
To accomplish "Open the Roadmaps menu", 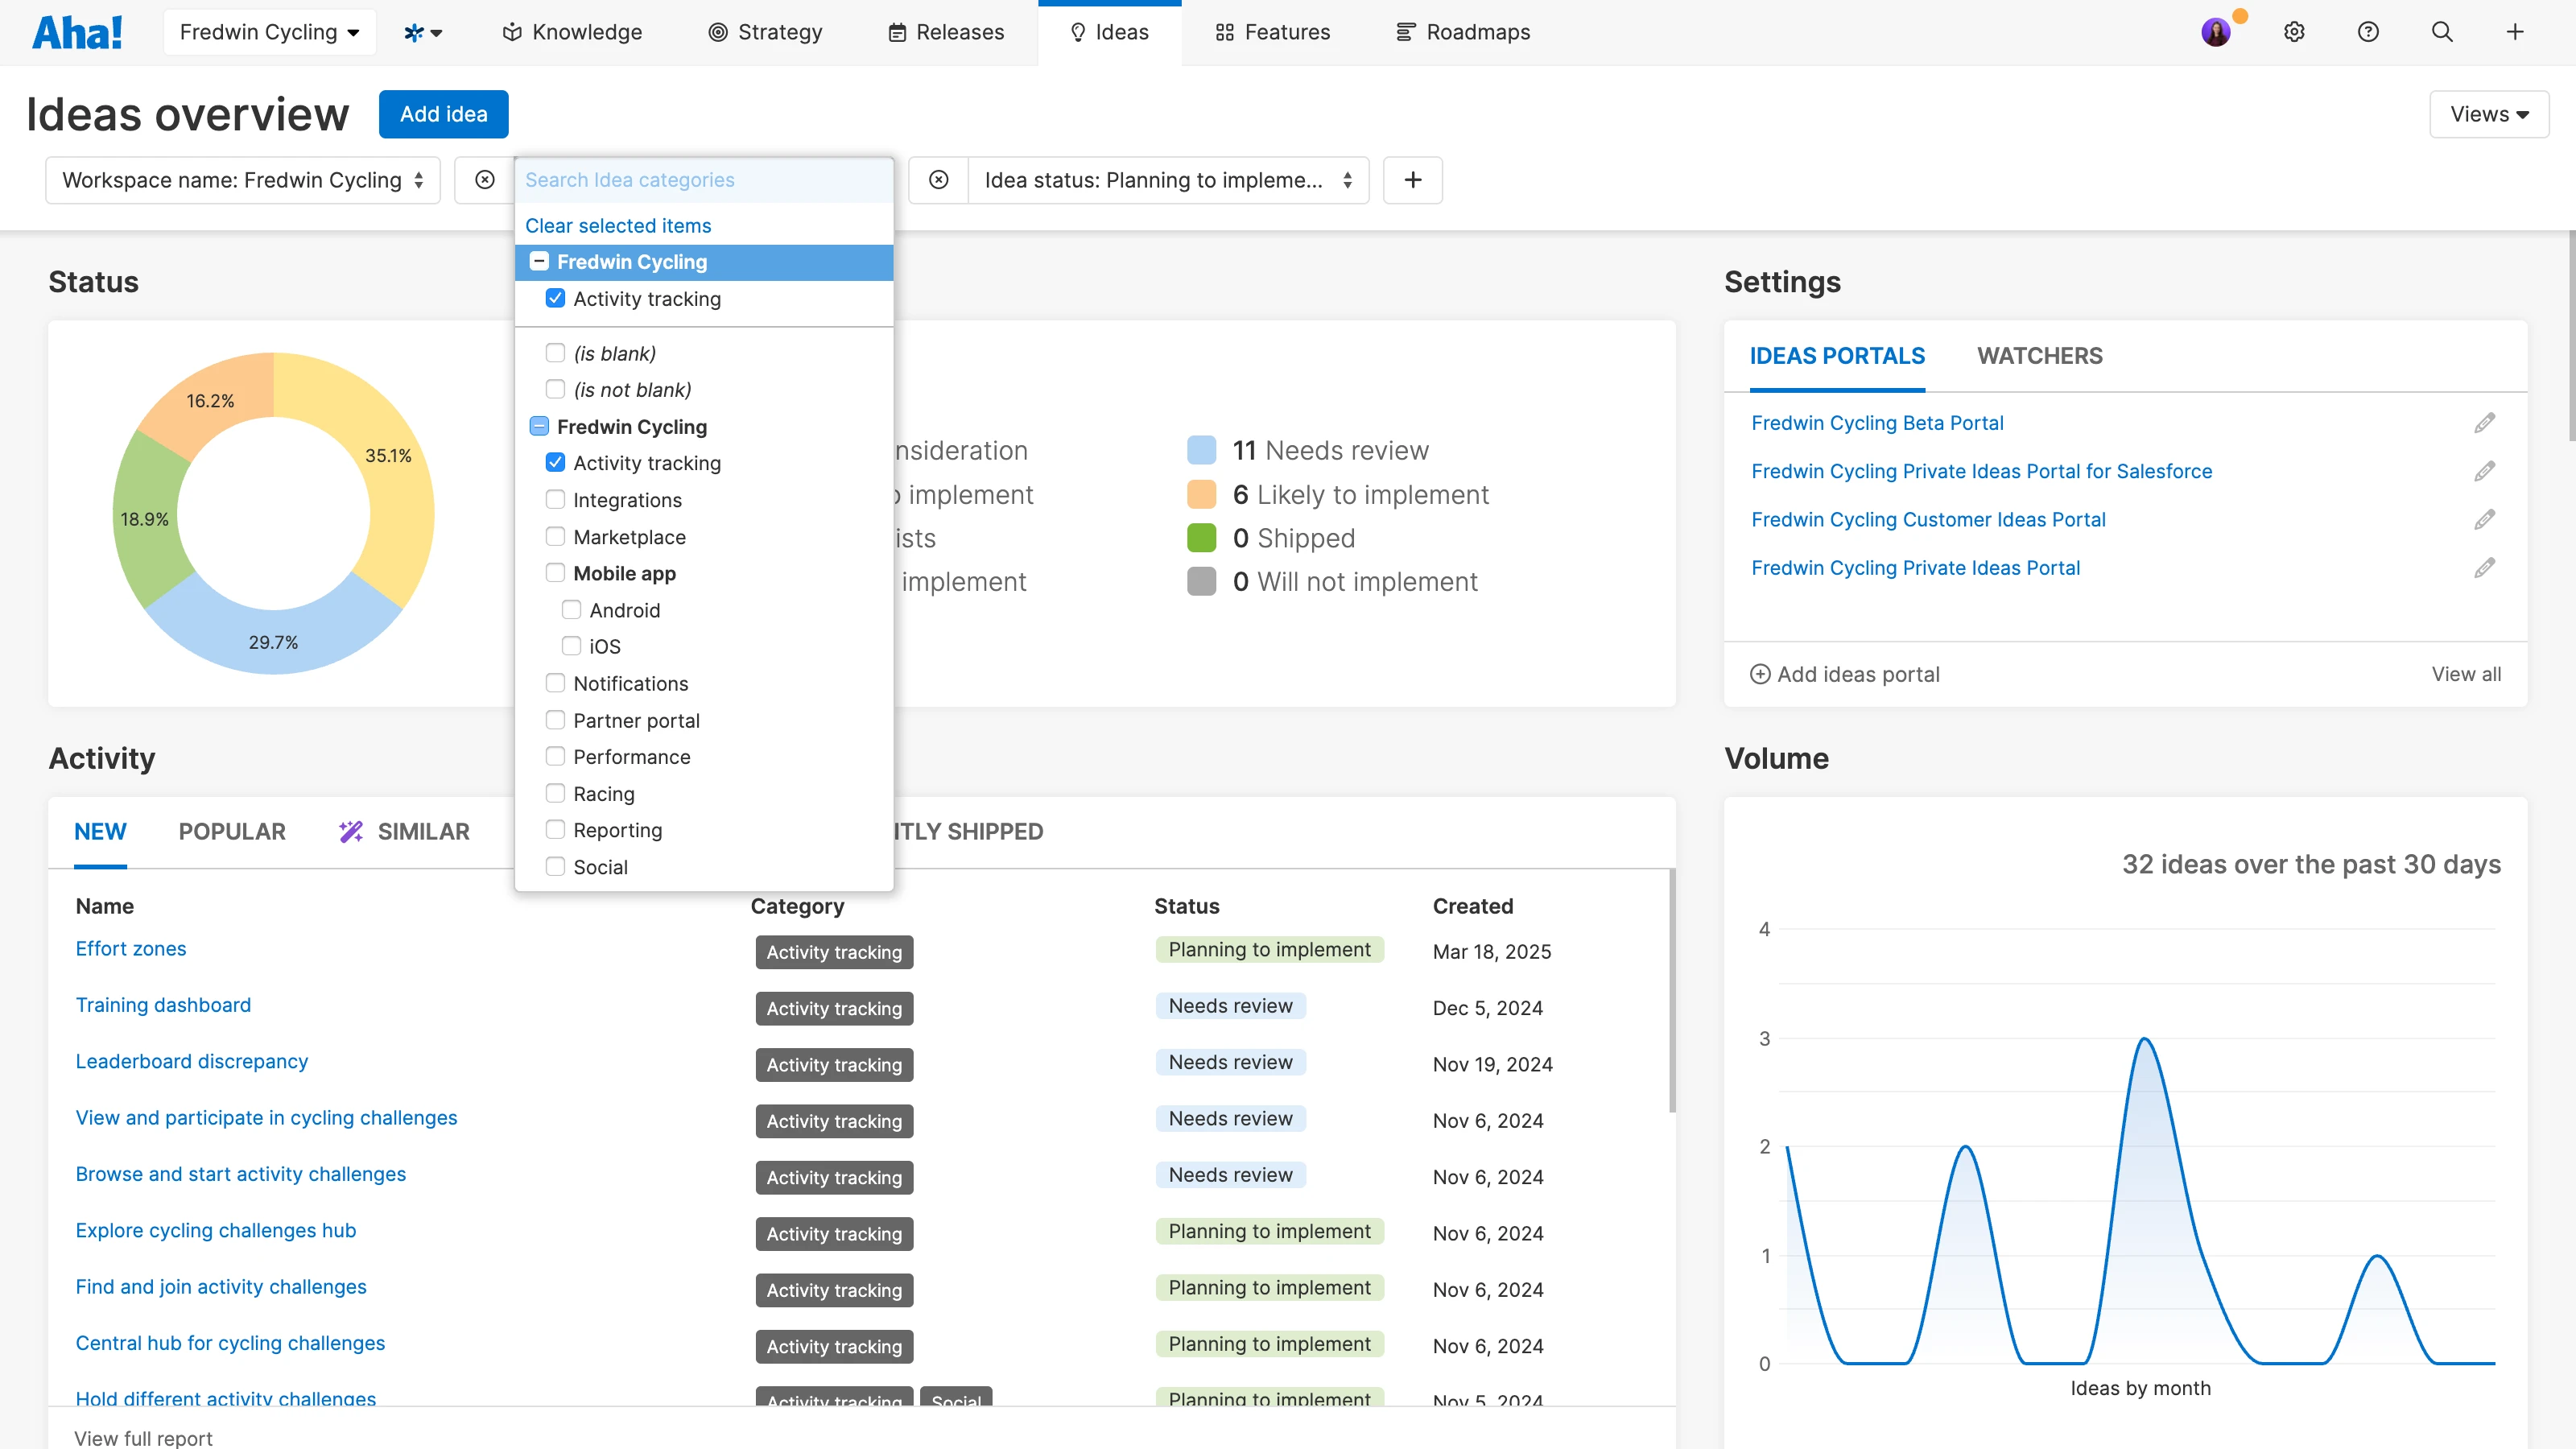I will pos(1463,32).
